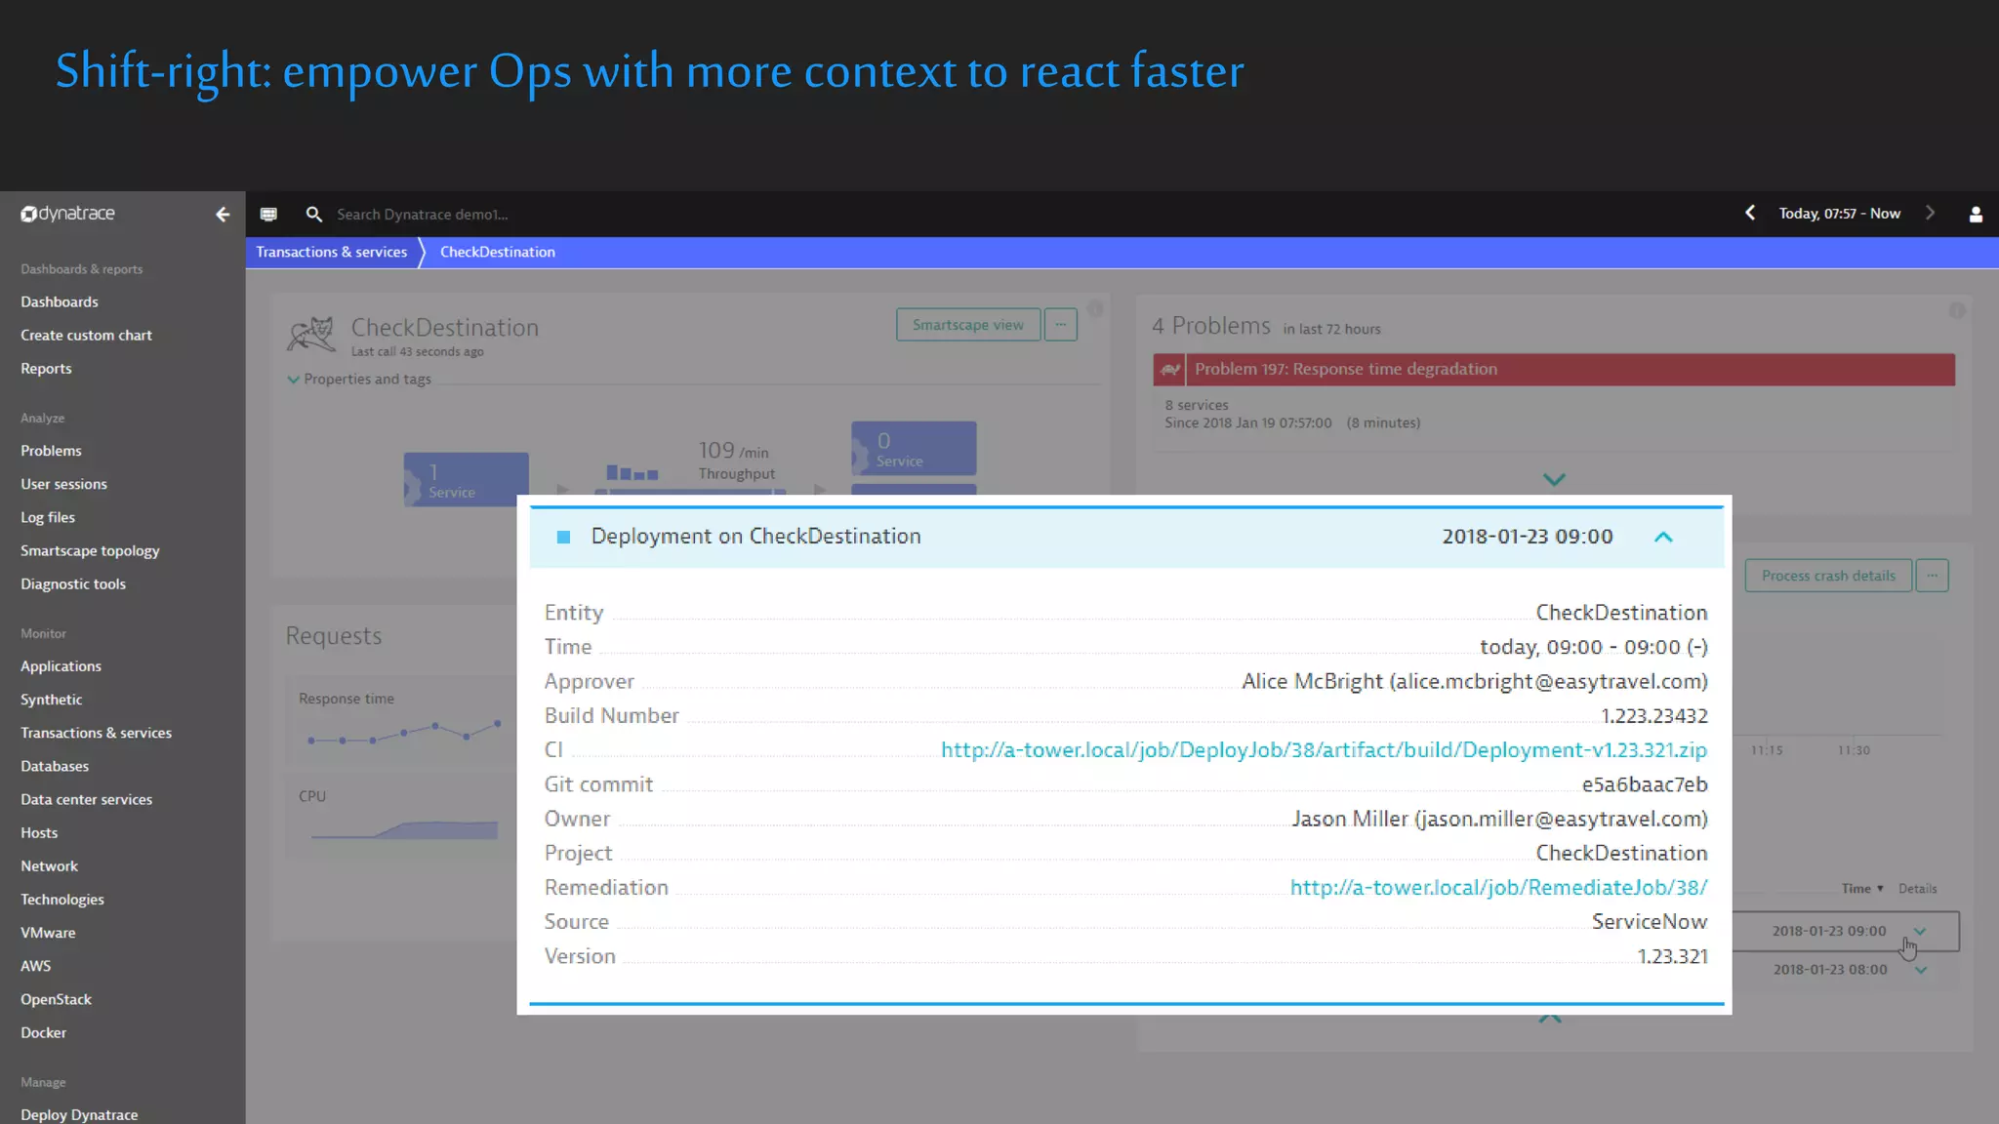Image resolution: width=1999 pixels, height=1124 pixels.
Task: Open Deploy Dynatrace menu item
Action: click(x=79, y=1115)
